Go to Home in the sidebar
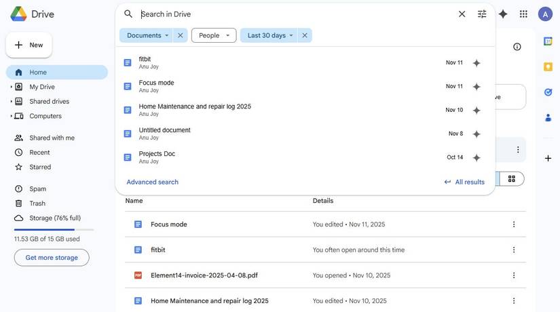560x312 pixels. pyautogui.click(x=57, y=72)
